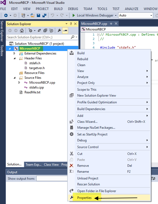Click Solution Explorer Show All Files icon

(51, 30)
